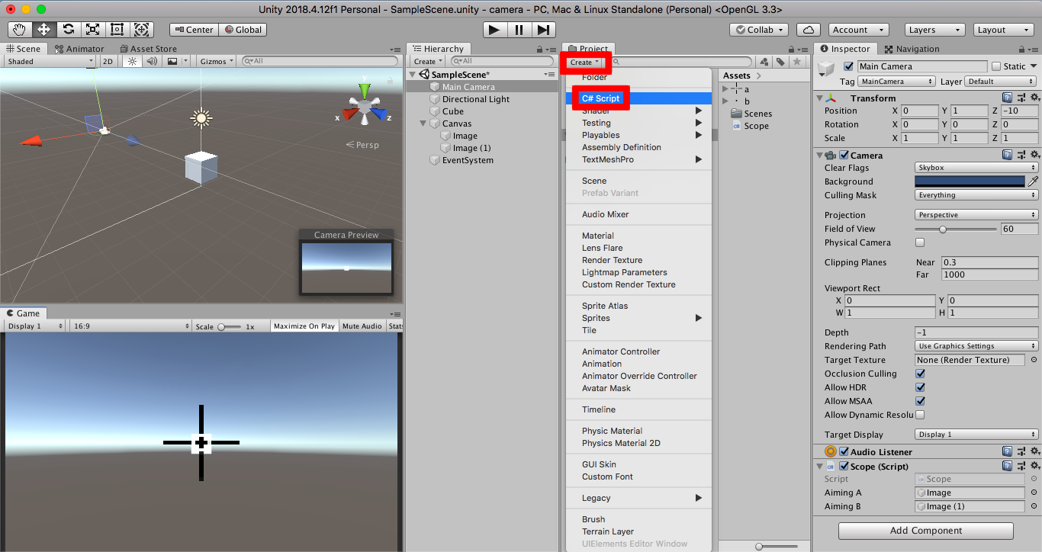The height and width of the screenshot is (552, 1042).
Task: Select the Scale tool
Action: pyautogui.click(x=93, y=30)
